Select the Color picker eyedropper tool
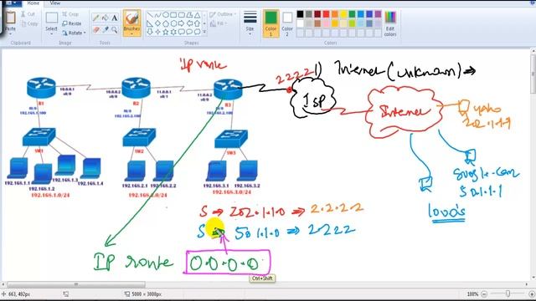The width and height of the screenshot is (536, 301). click(106, 30)
